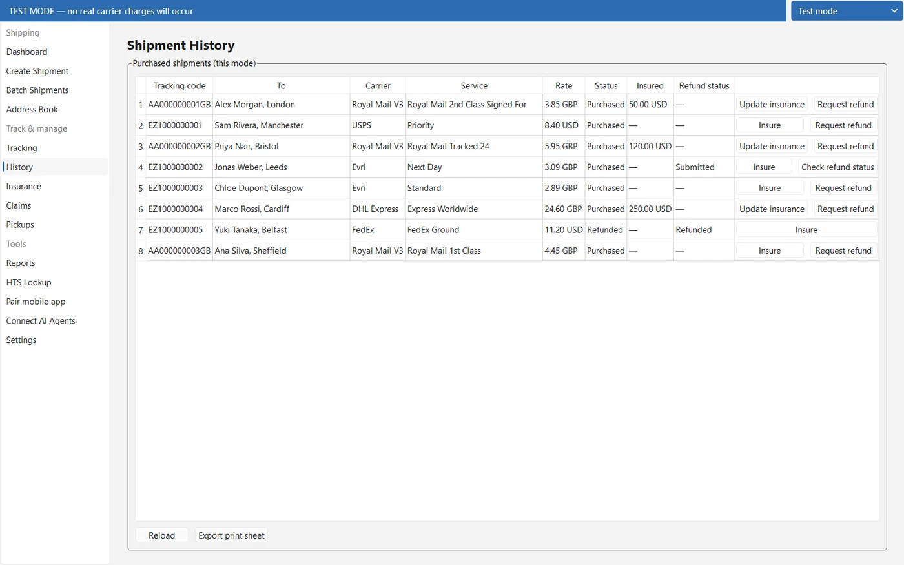Open the Insurance page
The image size is (904, 565).
tap(55, 187)
